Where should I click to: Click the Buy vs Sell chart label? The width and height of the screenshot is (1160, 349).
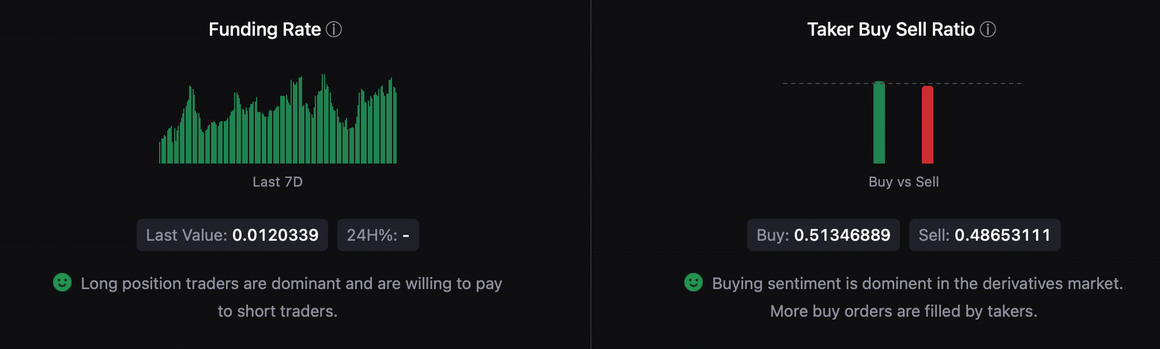tap(903, 182)
